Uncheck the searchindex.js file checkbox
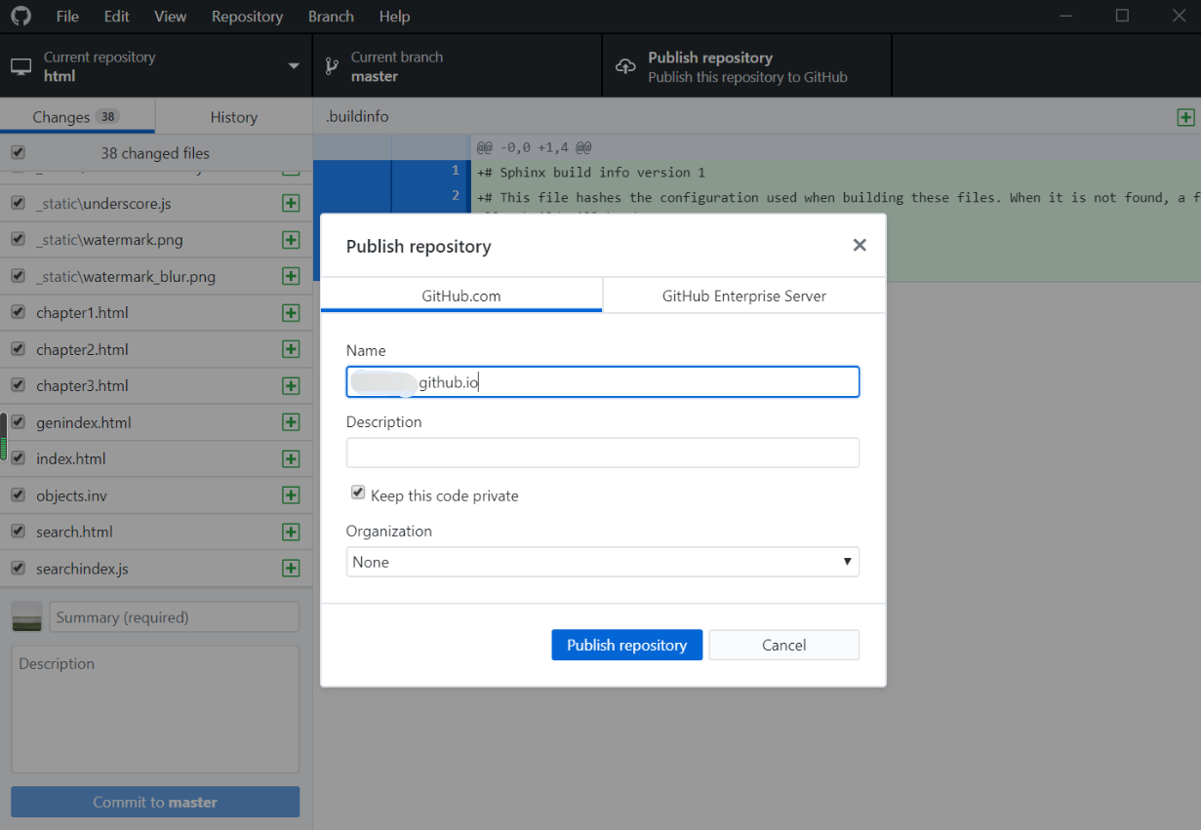Screen dimensions: 1201x830 [x=18, y=568]
